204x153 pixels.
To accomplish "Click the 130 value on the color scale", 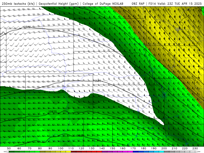I will pos(92,148).
